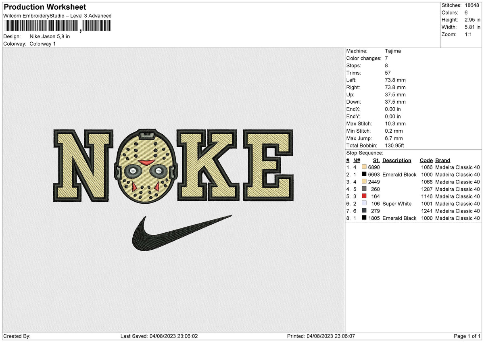Click 'Emerald Black' in stop row 2
This screenshot has width=484, height=342.
coord(399,174)
